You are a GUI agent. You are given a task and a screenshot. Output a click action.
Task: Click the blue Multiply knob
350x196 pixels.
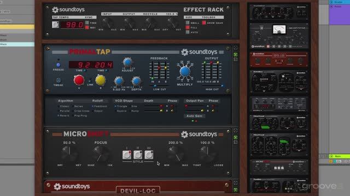tap(185, 71)
